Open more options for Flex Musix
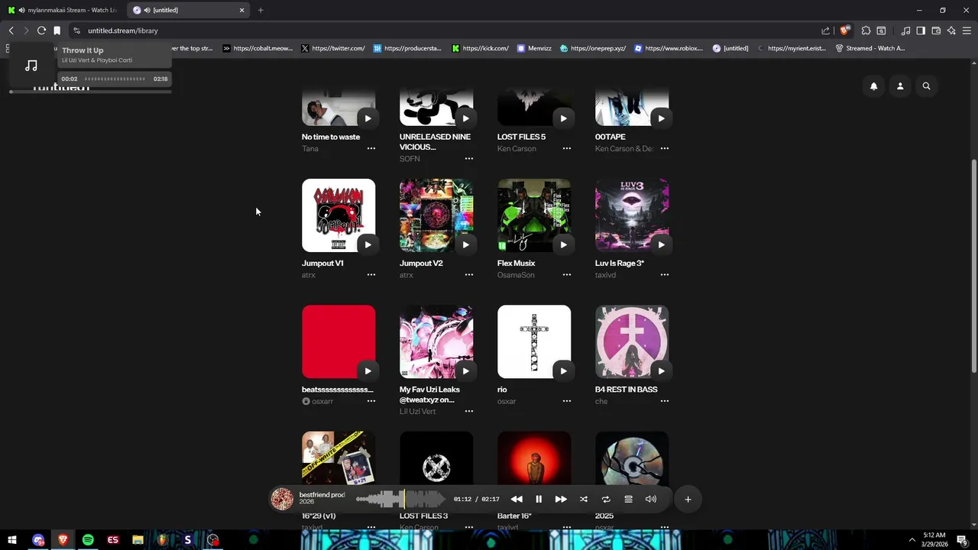 tap(567, 275)
